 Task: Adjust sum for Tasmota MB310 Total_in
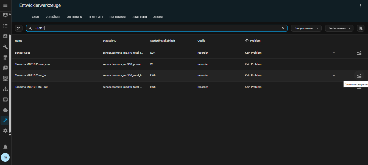(359, 76)
